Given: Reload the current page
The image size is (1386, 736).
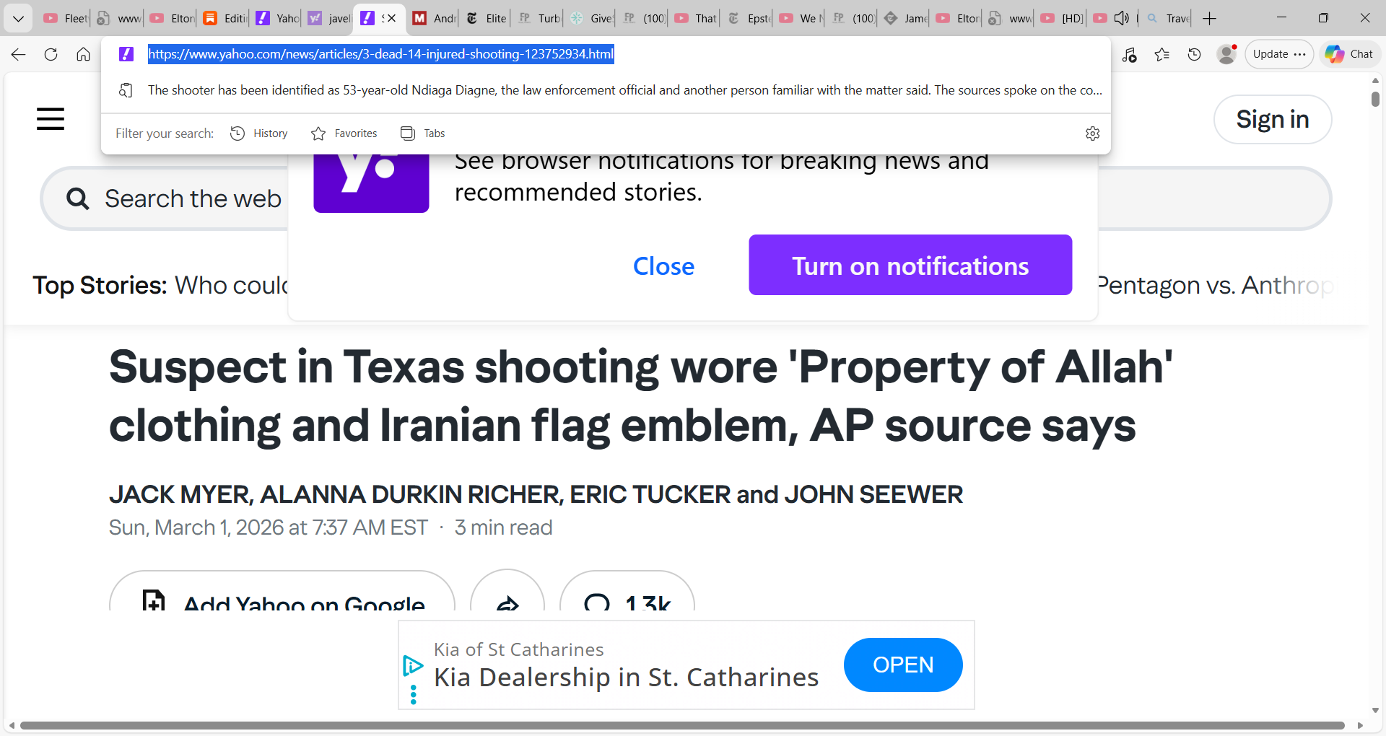Looking at the screenshot, I should (x=51, y=54).
